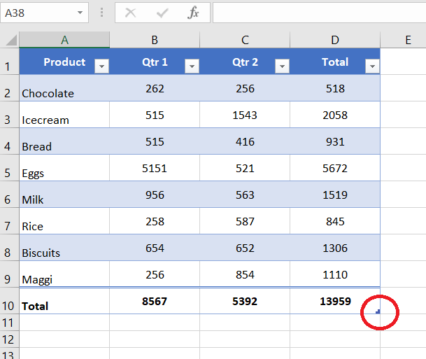Select row 3 header

pyautogui.click(x=10, y=115)
